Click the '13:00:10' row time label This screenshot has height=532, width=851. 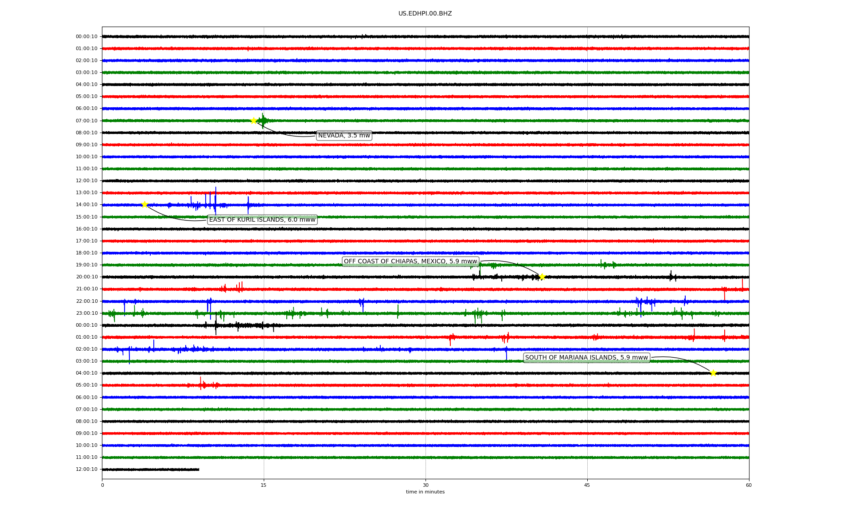click(86, 193)
